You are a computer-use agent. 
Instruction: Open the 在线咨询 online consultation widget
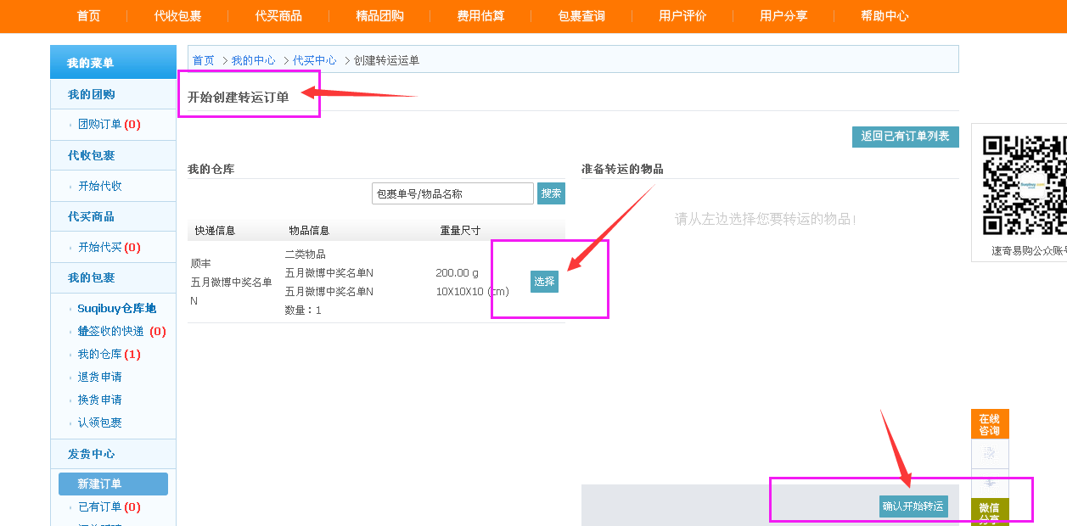point(989,424)
